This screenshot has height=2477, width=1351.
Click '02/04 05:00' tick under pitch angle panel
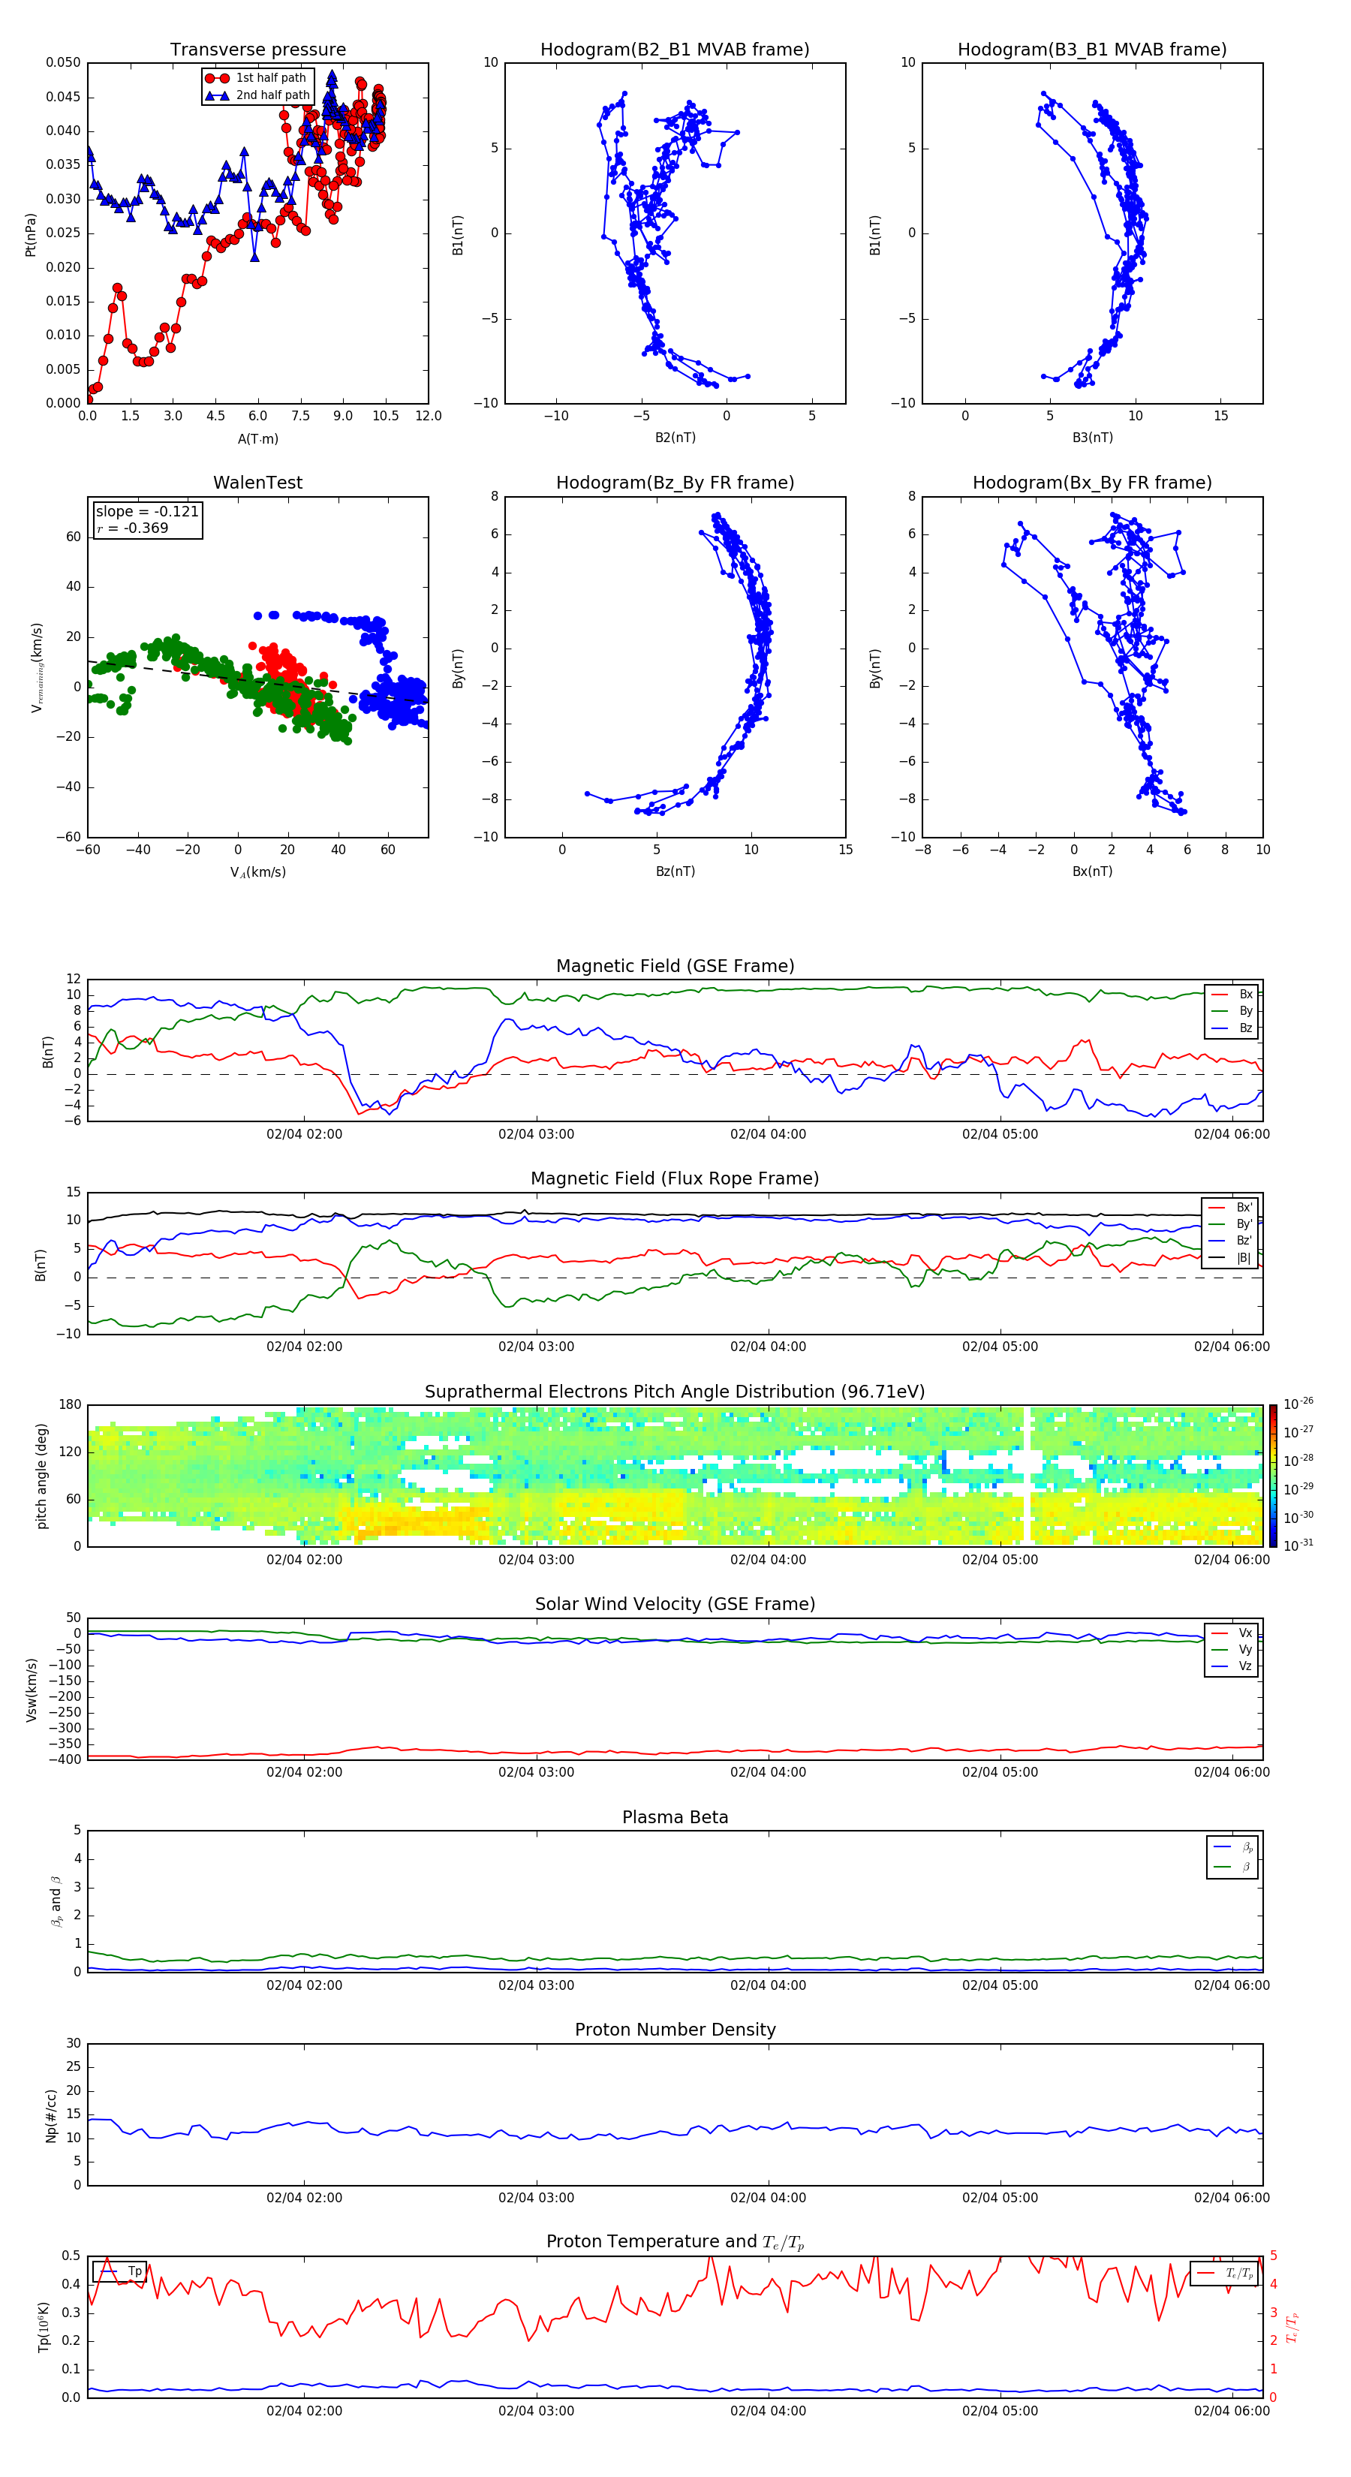[1000, 1560]
